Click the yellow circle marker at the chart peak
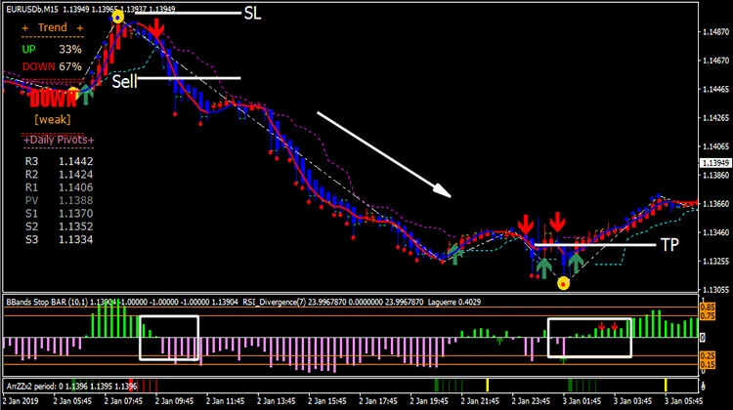Screen dimensions: 733x410 (118, 17)
